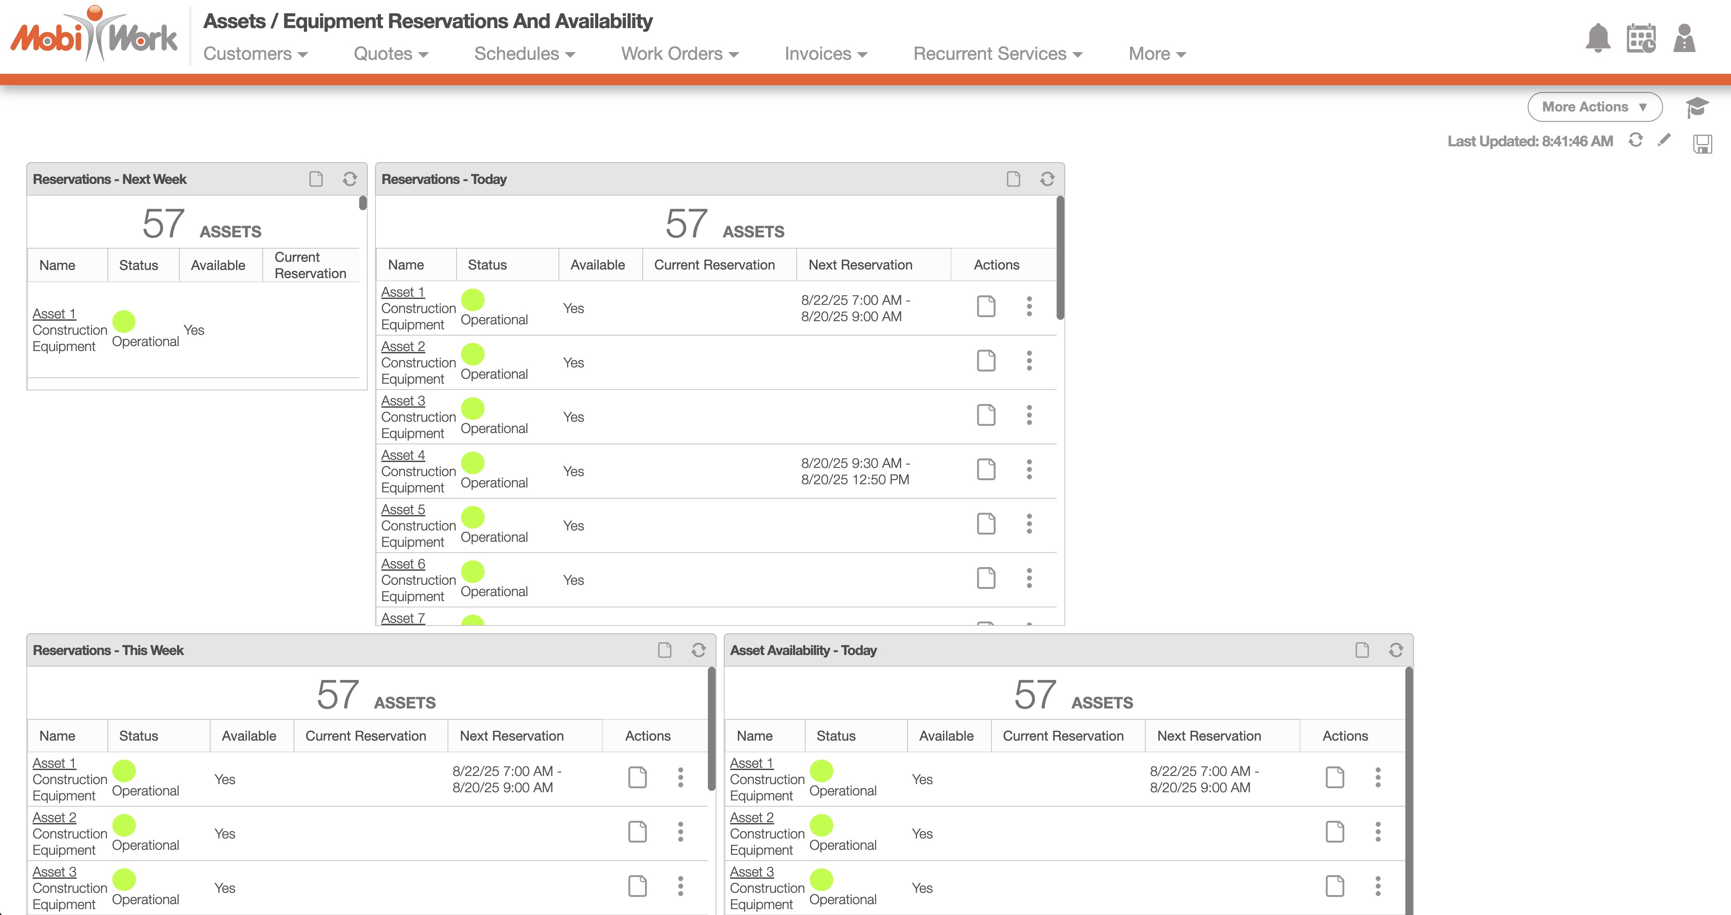Open Asset 5 link in Reservations - Today

point(403,510)
